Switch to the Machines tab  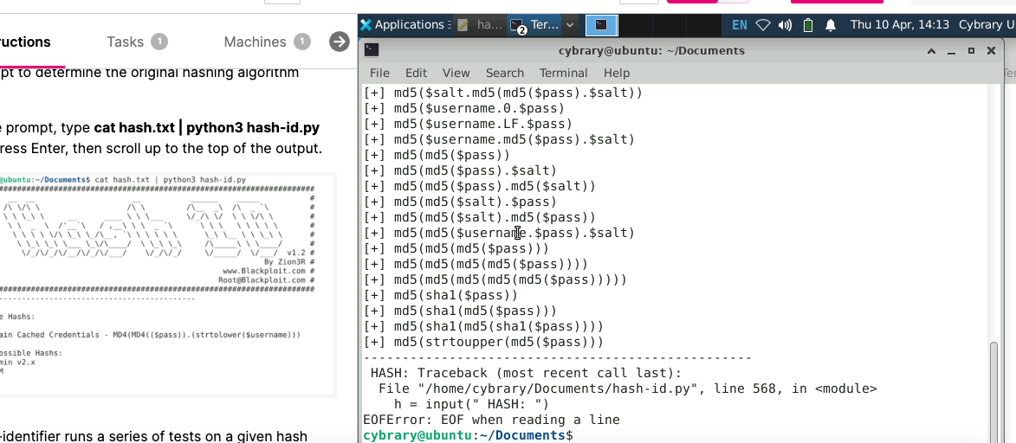[255, 42]
